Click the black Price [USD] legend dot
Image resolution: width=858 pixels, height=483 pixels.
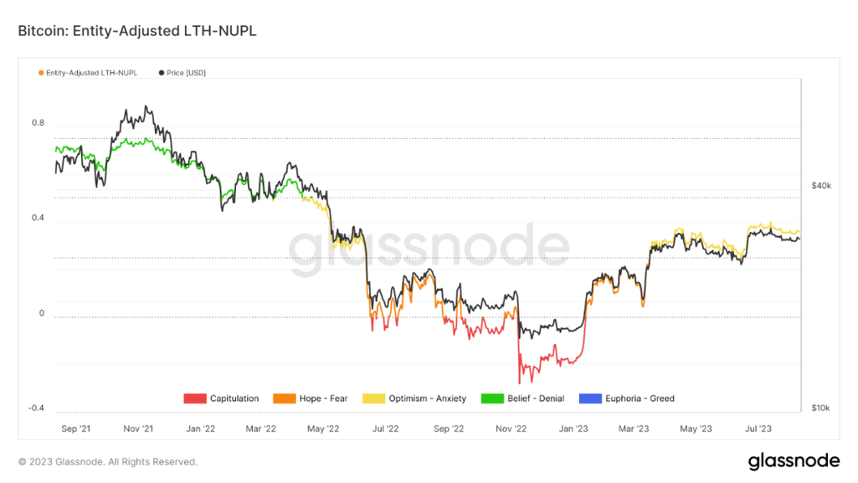(x=161, y=74)
